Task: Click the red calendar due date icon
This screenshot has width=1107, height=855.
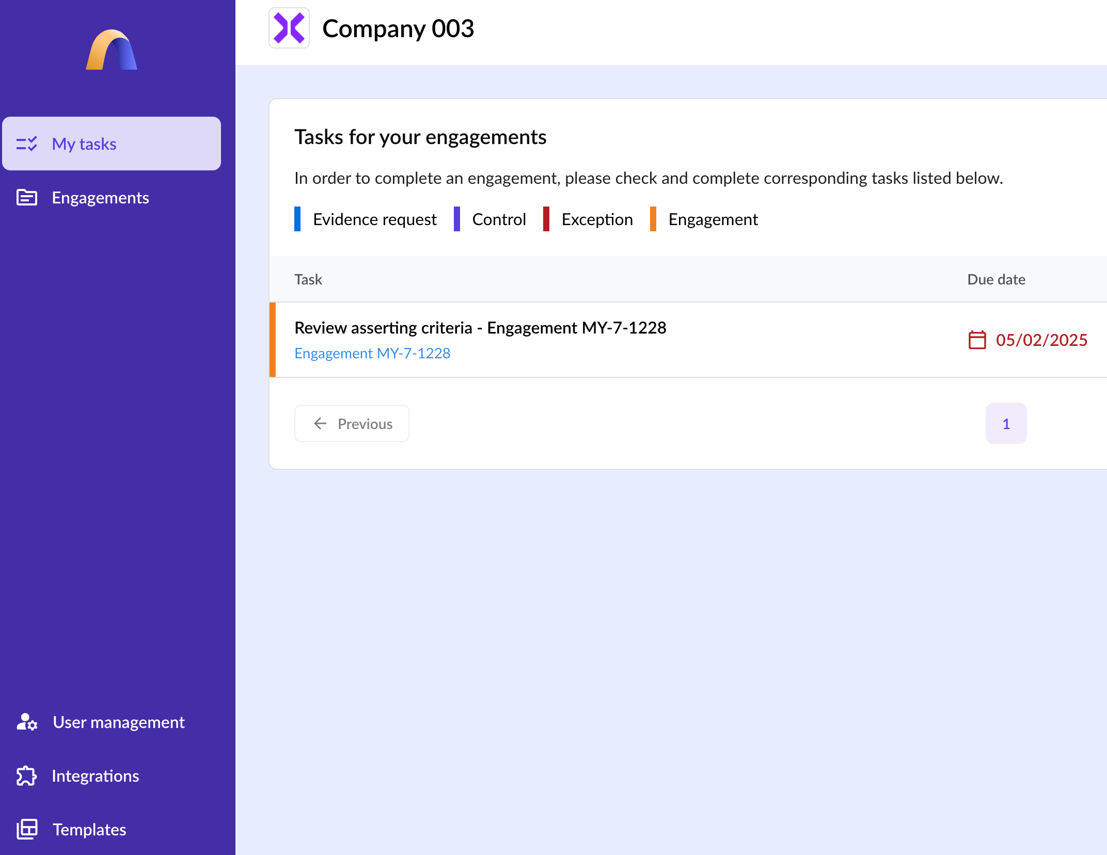Action: (x=977, y=340)
